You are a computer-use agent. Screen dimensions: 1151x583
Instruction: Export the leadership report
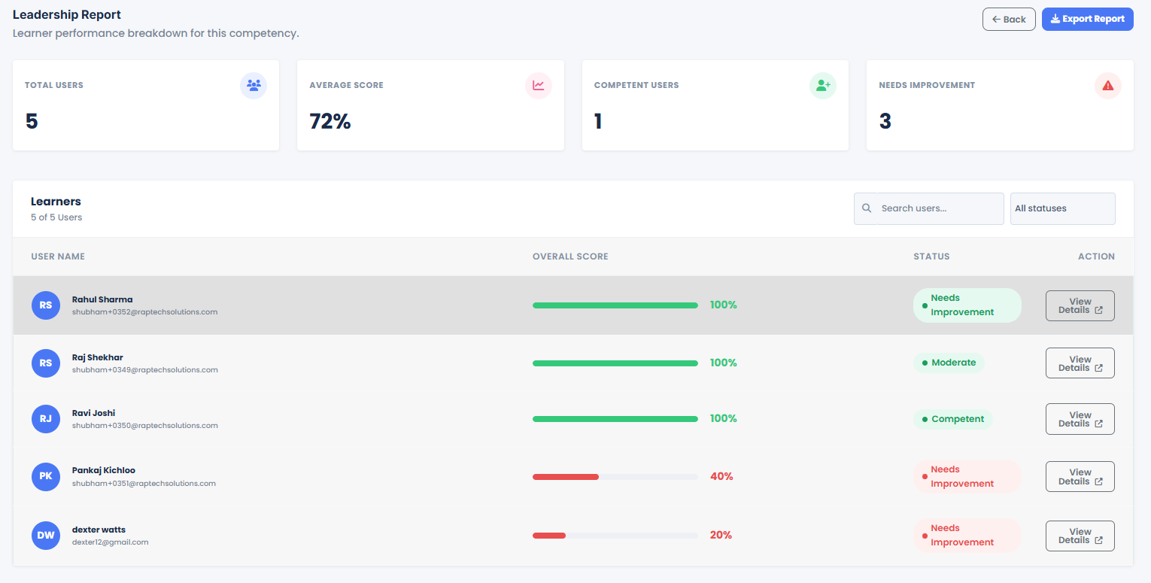coord(1087,19)
